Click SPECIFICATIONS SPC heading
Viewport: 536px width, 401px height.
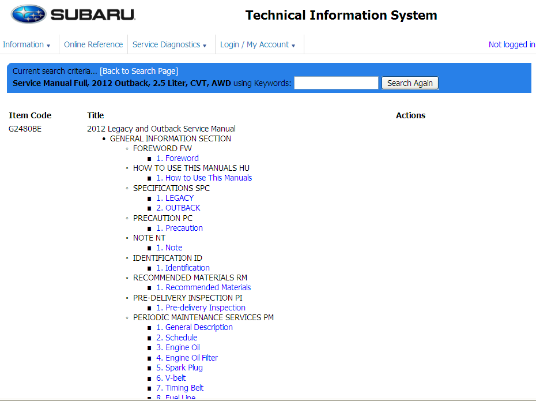tap(171, 188)
